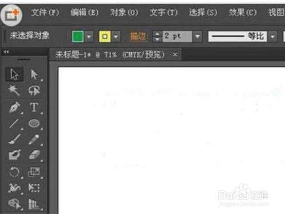Open the stroke weight dropdown

click(x=198, y=37)
